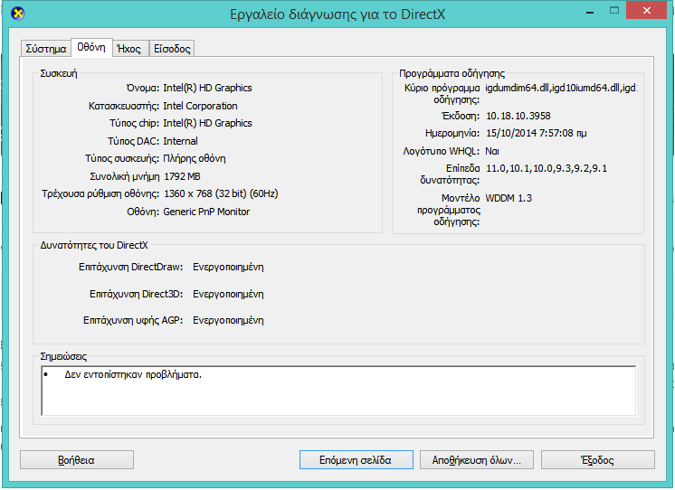Image resolution: width=675 pixels, height=490 pixels.
Task: Select the Οθόνη tab
Action: pyautogui.click(x=91, y=48)
